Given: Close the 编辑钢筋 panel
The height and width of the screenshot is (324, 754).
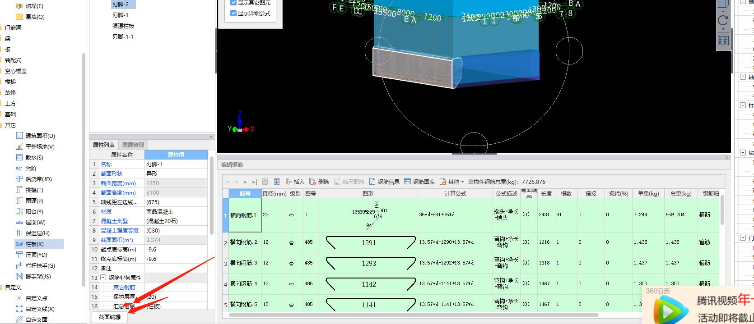Looking at the screenshot, I should pyautogui.click(x=727, y=157).
